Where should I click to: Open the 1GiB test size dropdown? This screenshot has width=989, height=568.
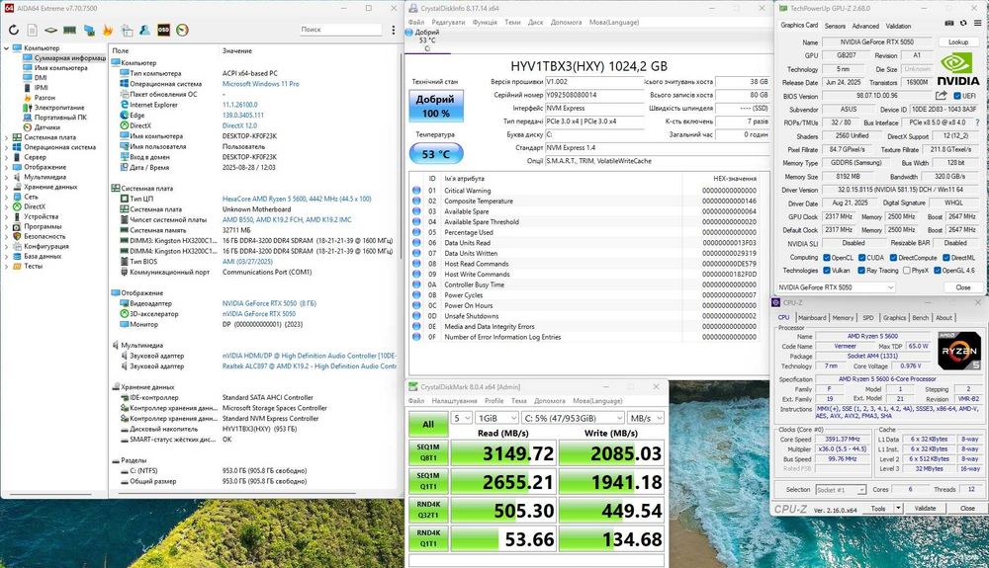click(496, 418)
